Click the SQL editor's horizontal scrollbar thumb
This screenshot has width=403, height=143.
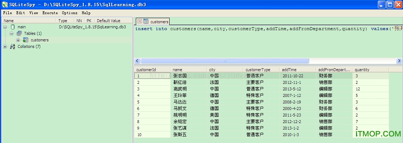click(225, 61)
